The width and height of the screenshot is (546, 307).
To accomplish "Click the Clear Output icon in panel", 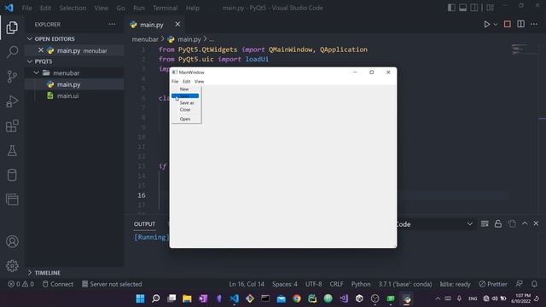I will [485, 223].
